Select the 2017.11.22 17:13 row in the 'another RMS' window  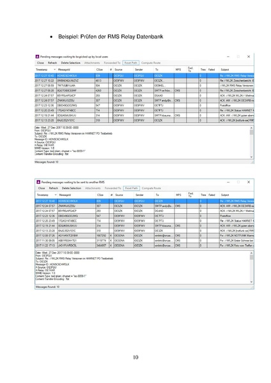coord(144,246)
